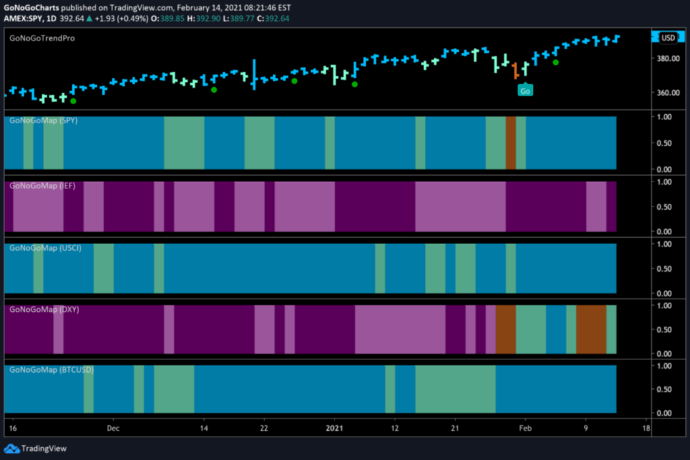Click the 22 date axis label
690x460 pixels.
263,428
